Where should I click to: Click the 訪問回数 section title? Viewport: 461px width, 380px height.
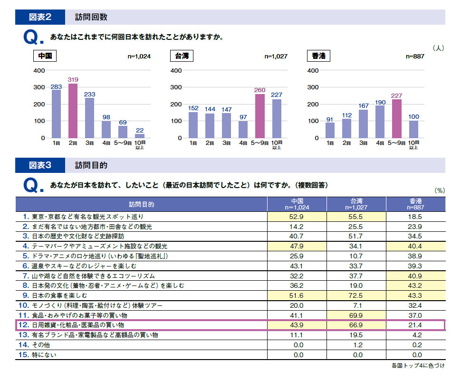[x=91, y=17]
